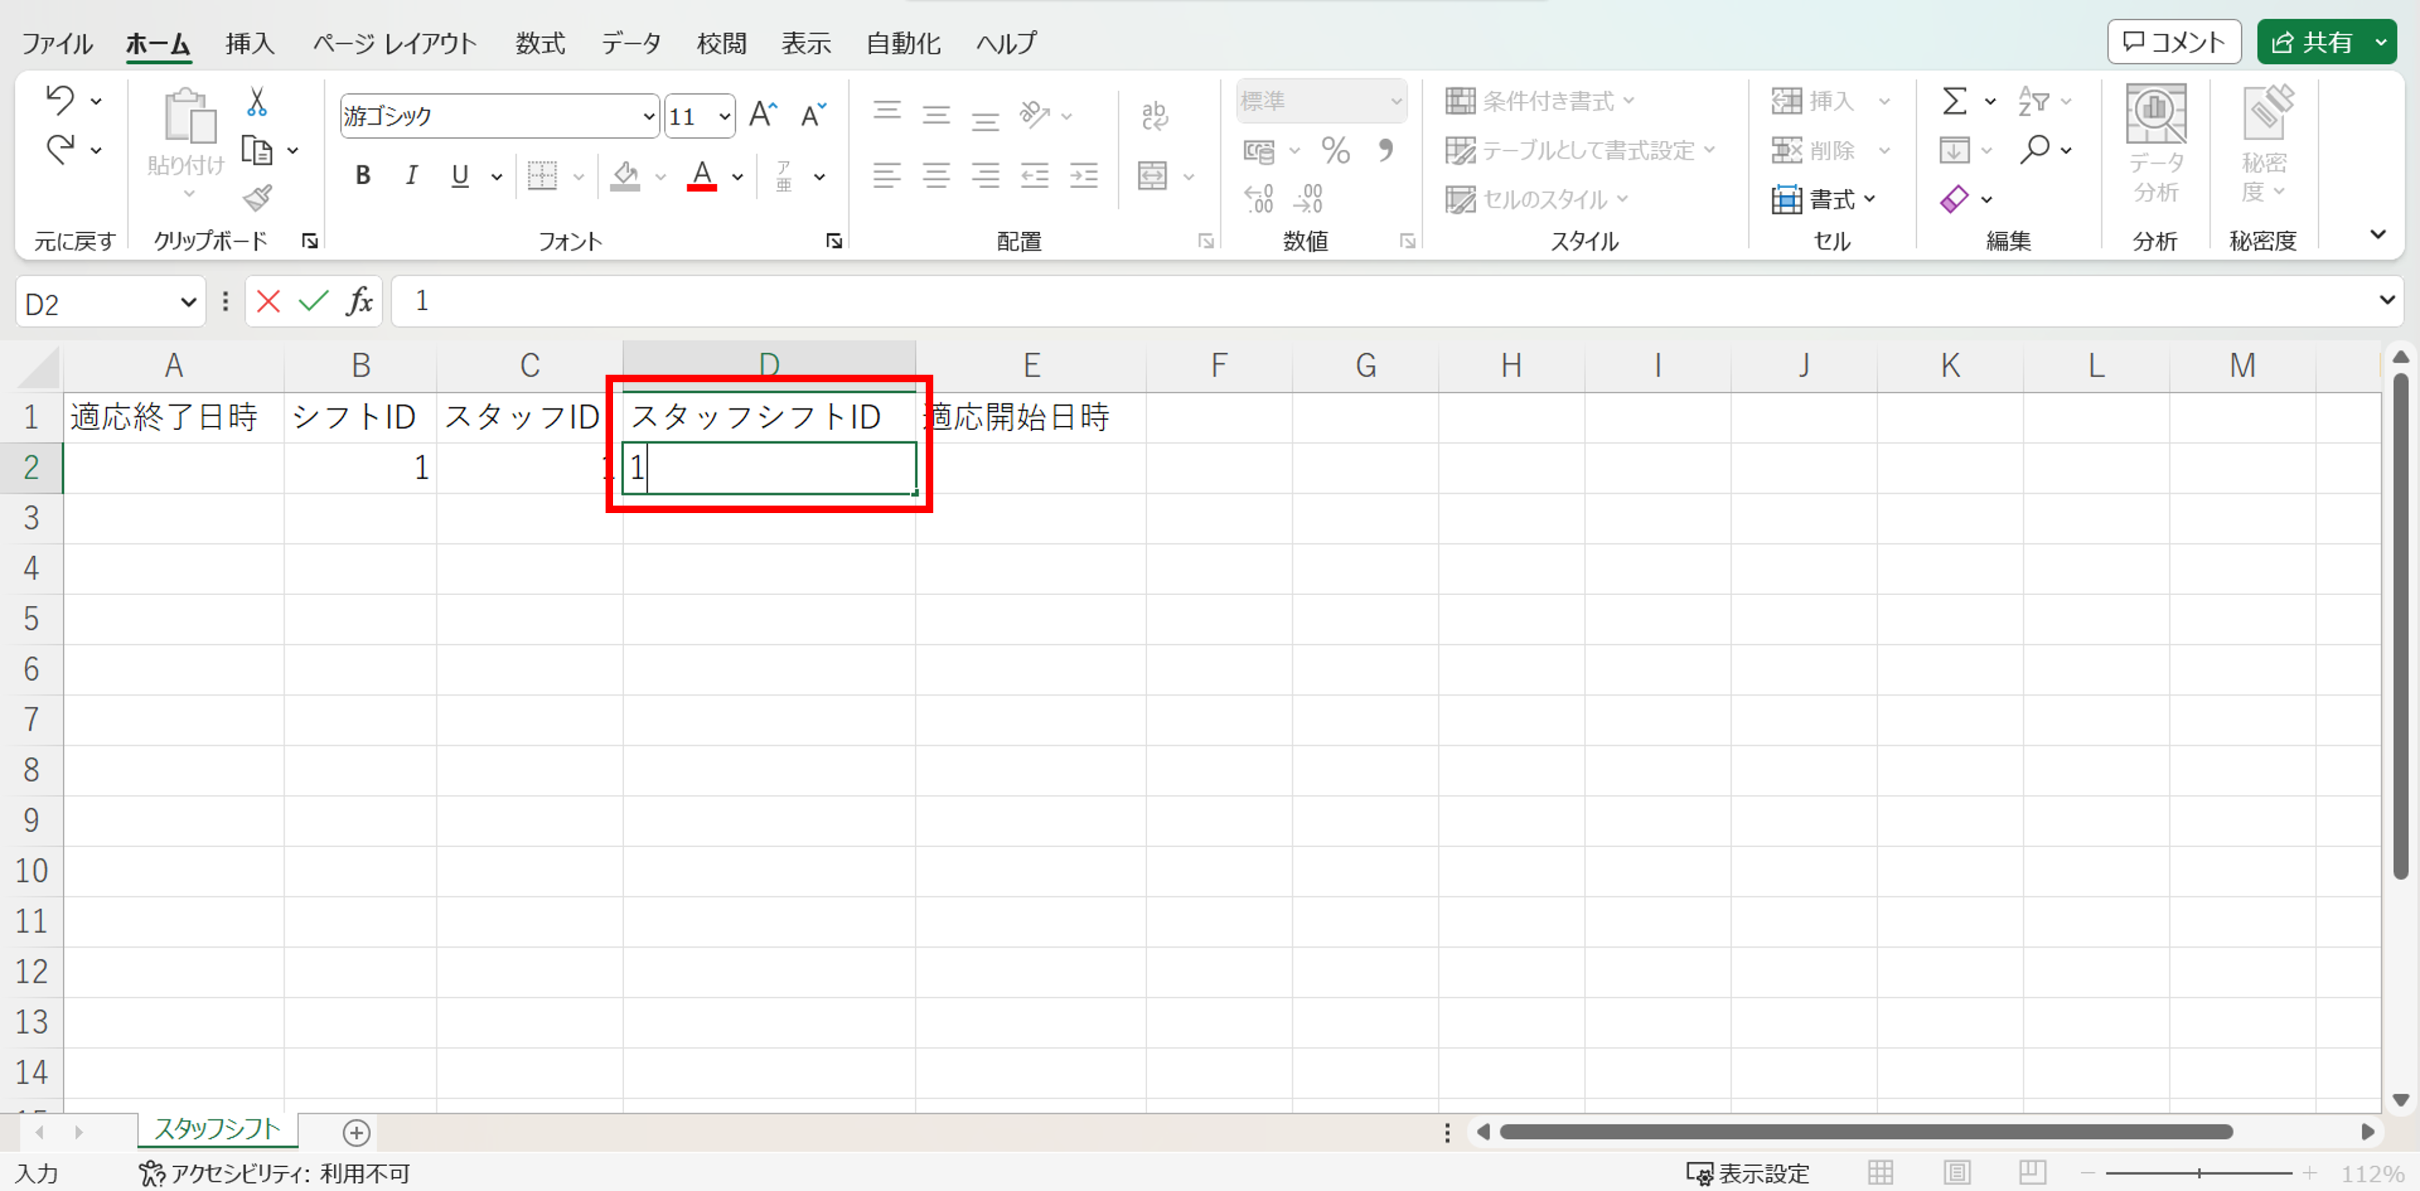This screenshot has height=1191, width=2420.
Task: Switch to the 数式 tab
Action: (540, 42)
